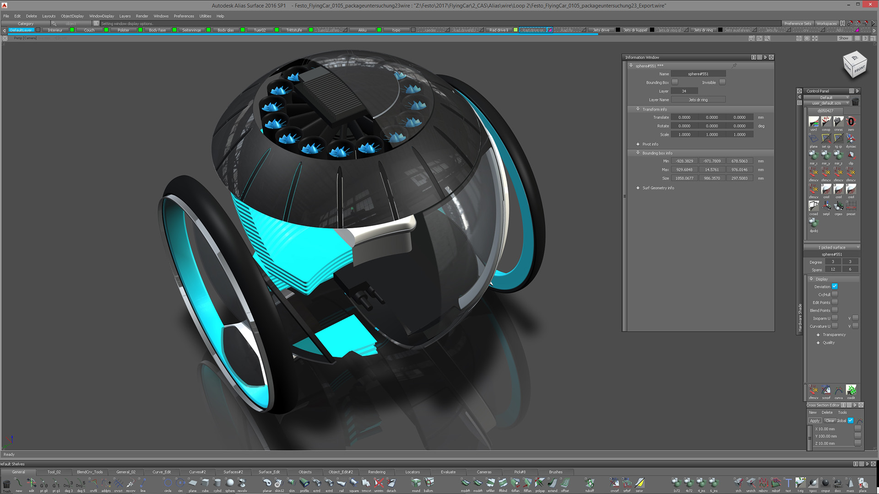
Task: Select the new curve tool
Action: tap(19, 484)
